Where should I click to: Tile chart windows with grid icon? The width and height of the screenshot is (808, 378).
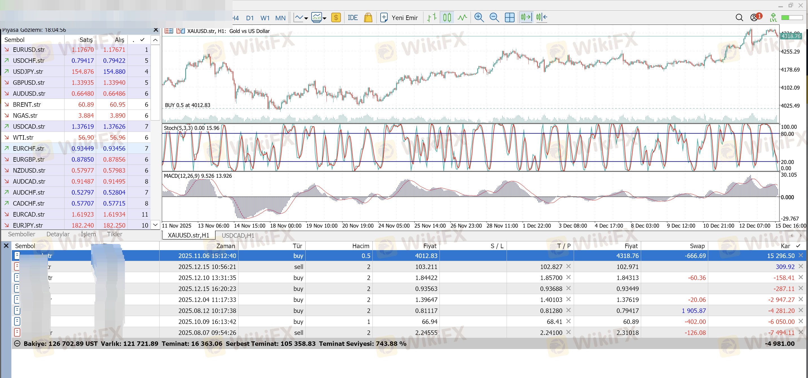509,17
